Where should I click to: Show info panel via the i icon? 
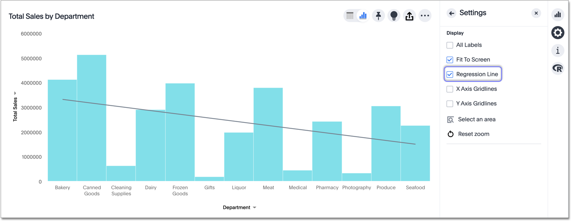558,50
